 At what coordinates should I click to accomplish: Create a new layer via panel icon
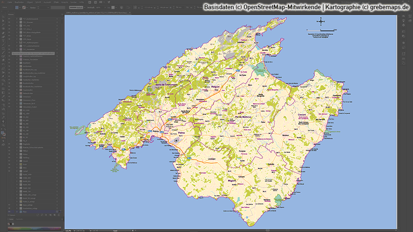55,215
